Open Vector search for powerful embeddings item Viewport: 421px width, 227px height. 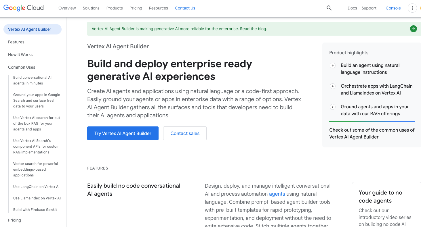[36, 170]
